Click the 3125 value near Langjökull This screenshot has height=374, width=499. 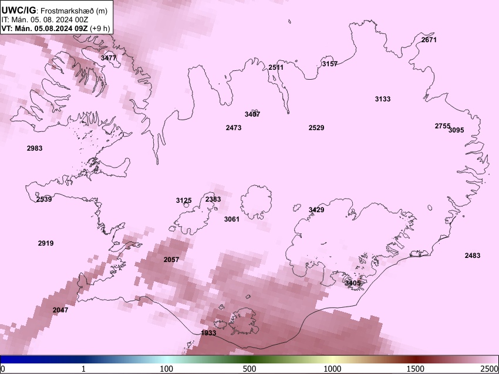click(x=184, y=200)
